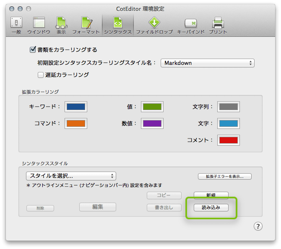The image size is (281, 249).
Task: Click the 拡張カラーリング group label
Action: [x=40, y=92]
